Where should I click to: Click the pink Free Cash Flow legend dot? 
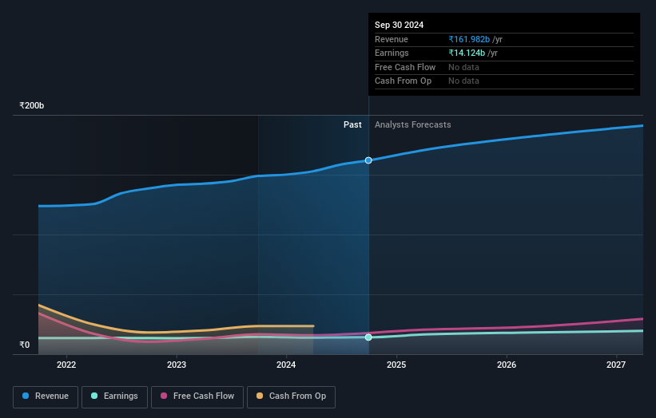coord(164,396)
